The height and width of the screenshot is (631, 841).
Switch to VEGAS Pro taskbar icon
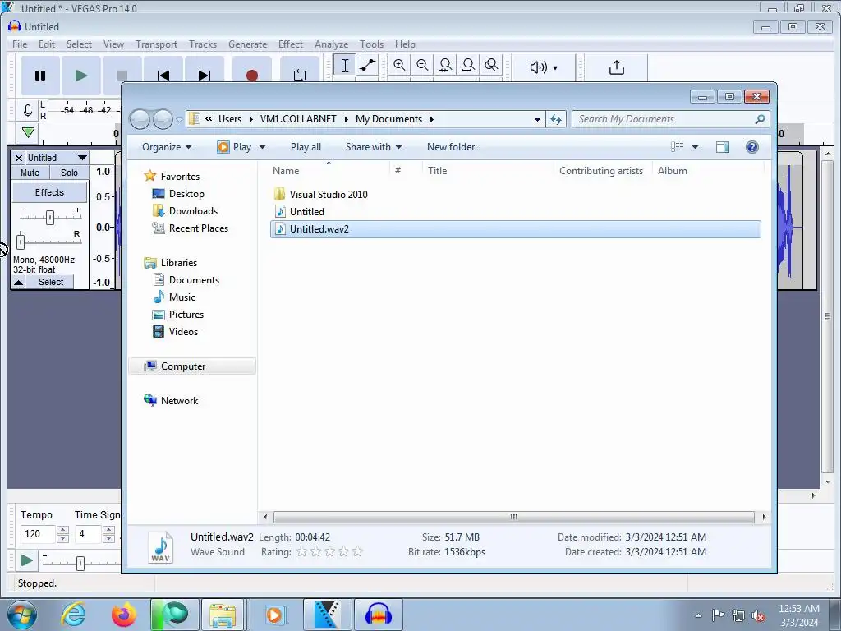[x=327, y=615]
